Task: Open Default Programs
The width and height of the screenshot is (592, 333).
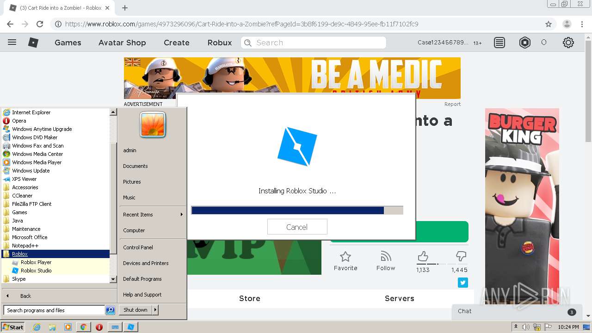Action: [x=142, y=279]
